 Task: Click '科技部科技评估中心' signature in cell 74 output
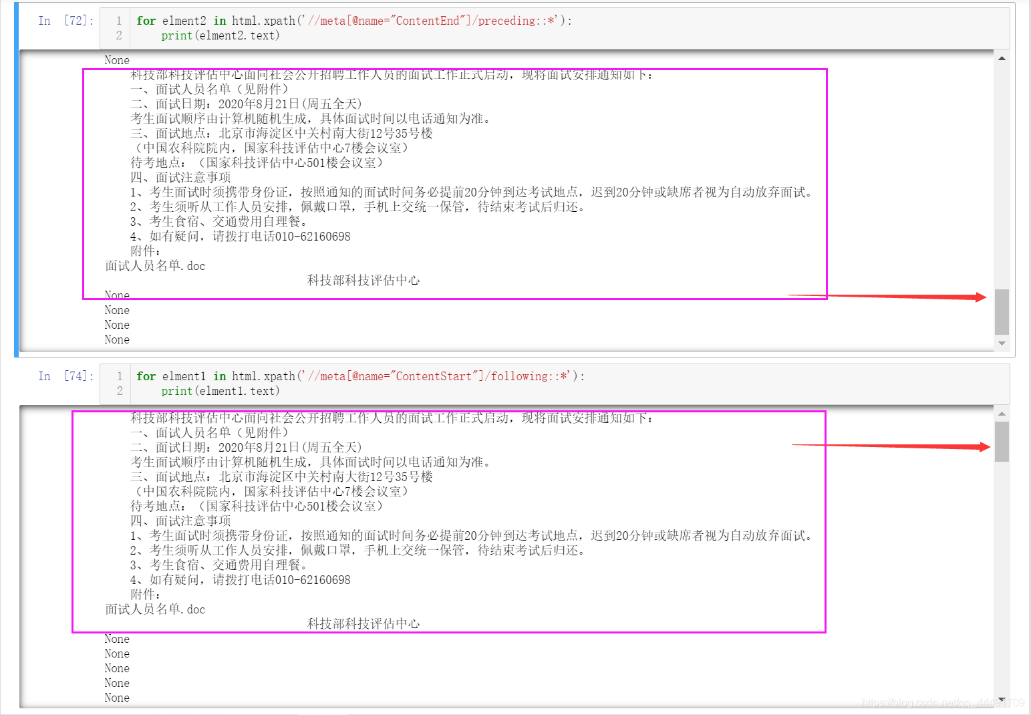point(363,623)
